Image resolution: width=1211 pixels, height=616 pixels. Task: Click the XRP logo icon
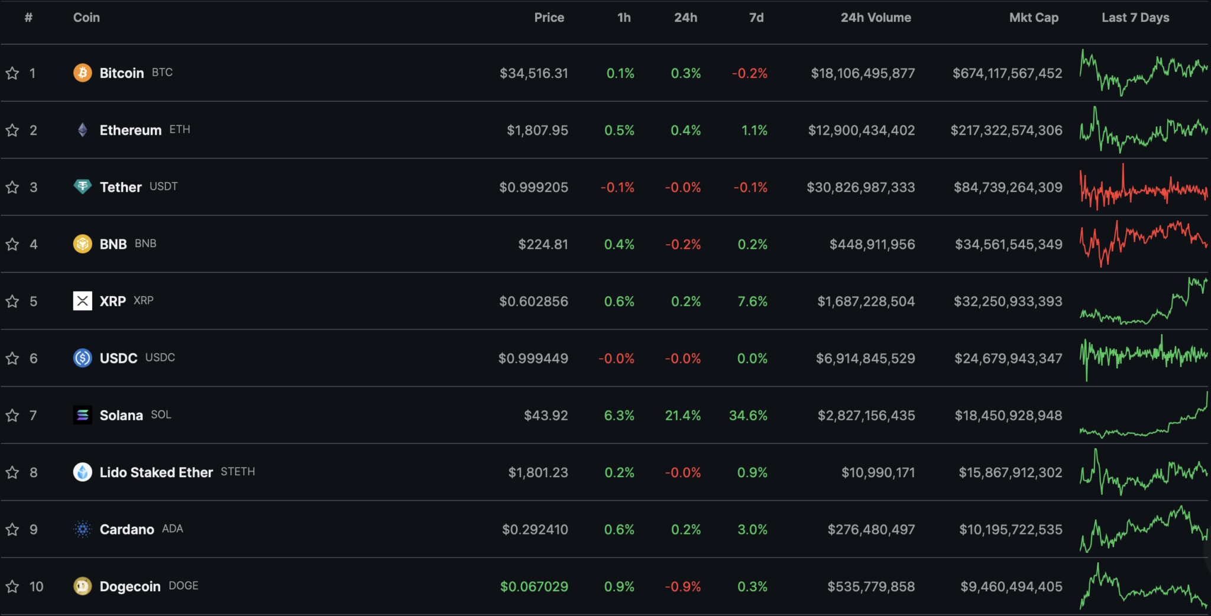click(82, 301)
